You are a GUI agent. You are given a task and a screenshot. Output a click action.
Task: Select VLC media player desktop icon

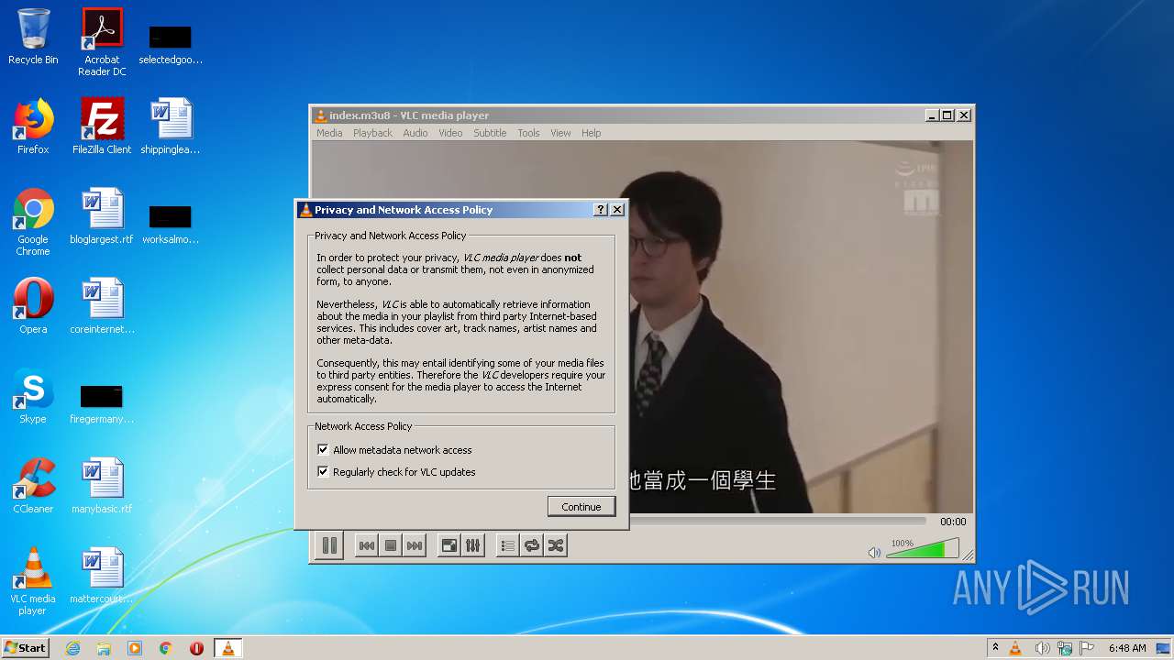tap(33, 581)
